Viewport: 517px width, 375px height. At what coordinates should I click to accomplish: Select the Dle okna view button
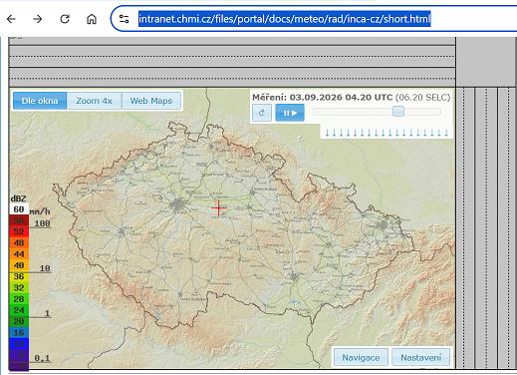pos(40,101)
